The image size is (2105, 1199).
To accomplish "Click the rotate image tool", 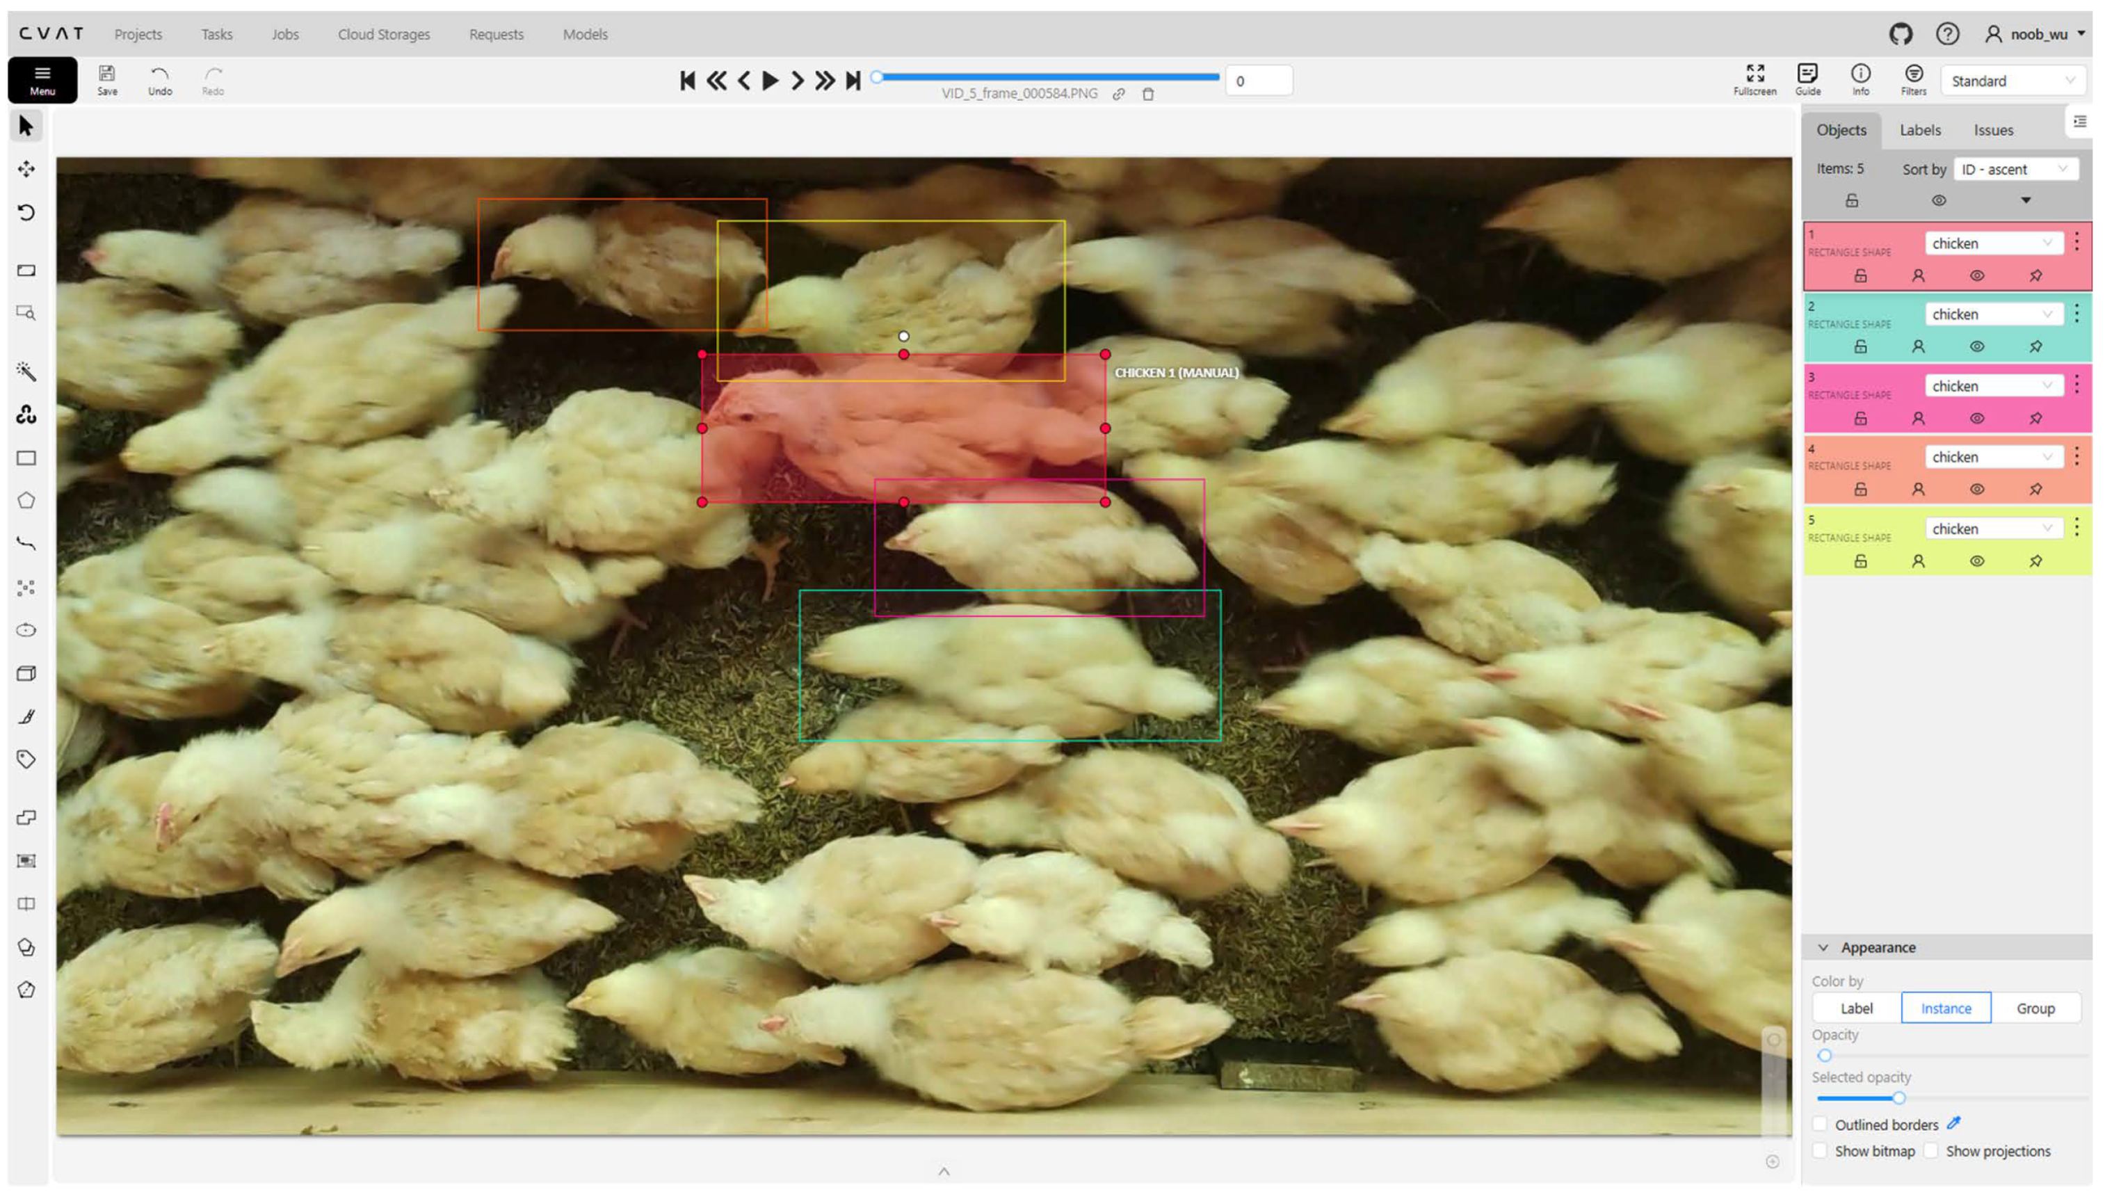I will (26, 212).
